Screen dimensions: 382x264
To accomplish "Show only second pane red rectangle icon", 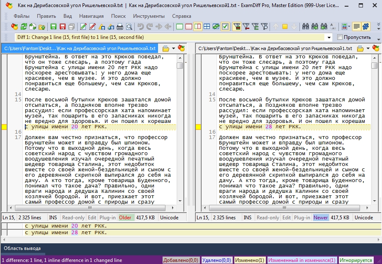I will tap(189, 26).
